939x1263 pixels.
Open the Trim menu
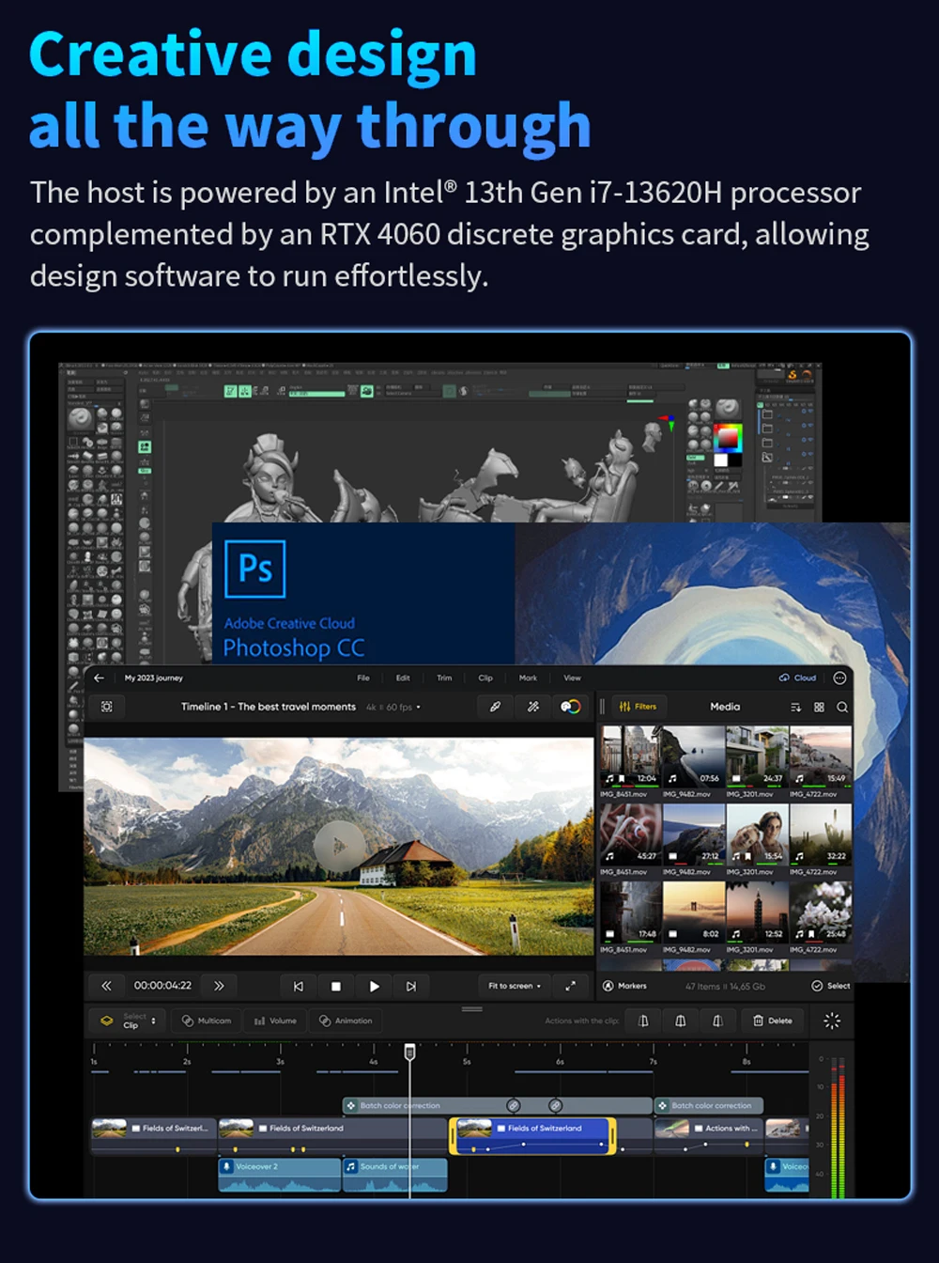[x=444, y=678]
